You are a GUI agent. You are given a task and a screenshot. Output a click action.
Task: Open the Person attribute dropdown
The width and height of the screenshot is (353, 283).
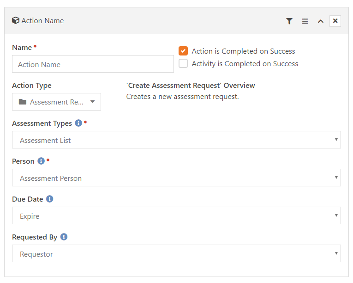click(x=176, y=178)
